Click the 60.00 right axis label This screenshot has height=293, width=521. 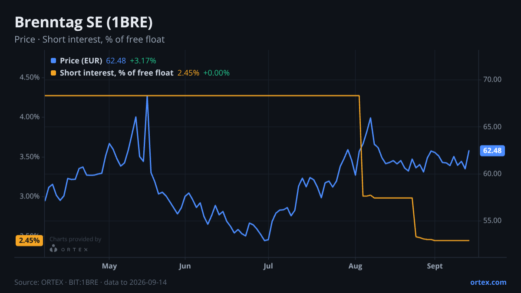coord(492,174)
